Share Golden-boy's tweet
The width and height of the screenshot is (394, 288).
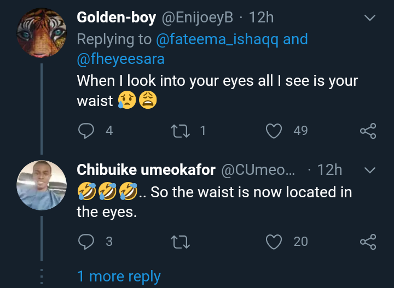pos(368,131)
